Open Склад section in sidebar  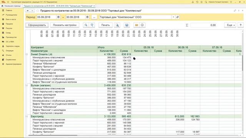tap(8, 33)
